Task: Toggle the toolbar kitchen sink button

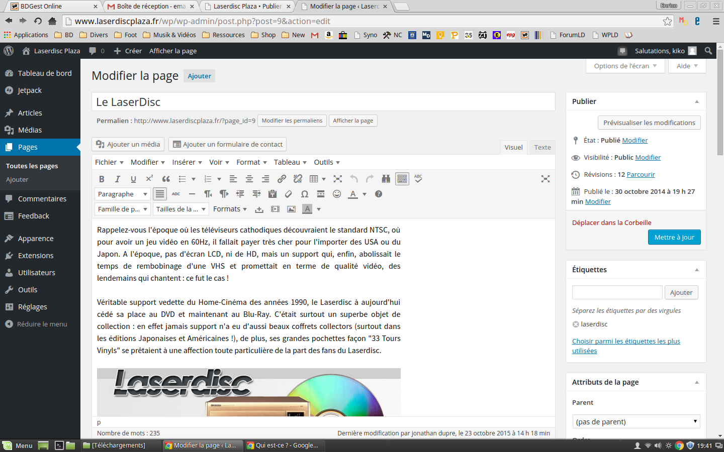Action: (x=402, y=179)
